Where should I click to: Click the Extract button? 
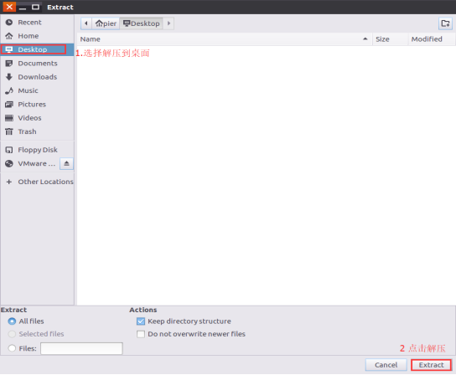[431, 365]
